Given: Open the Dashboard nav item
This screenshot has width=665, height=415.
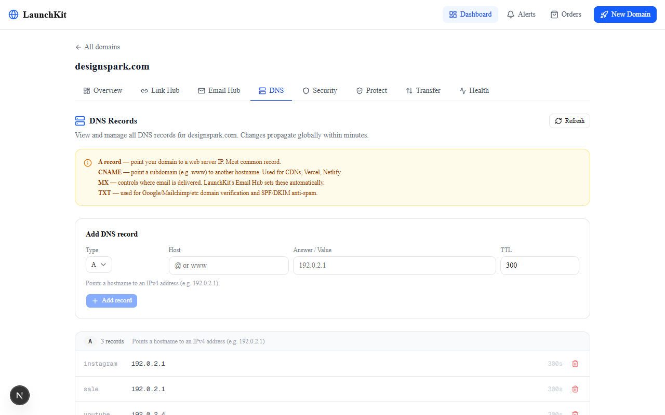Looking at the screenshot, I should 470,15.
